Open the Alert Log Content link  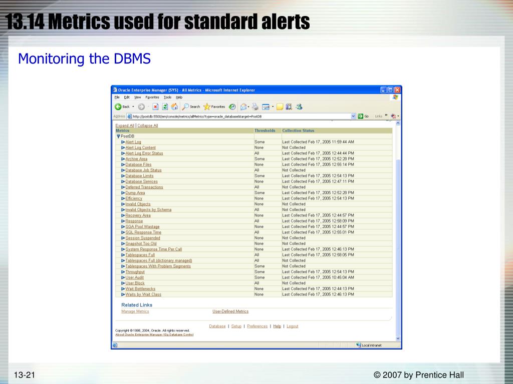tap(140, 147)
